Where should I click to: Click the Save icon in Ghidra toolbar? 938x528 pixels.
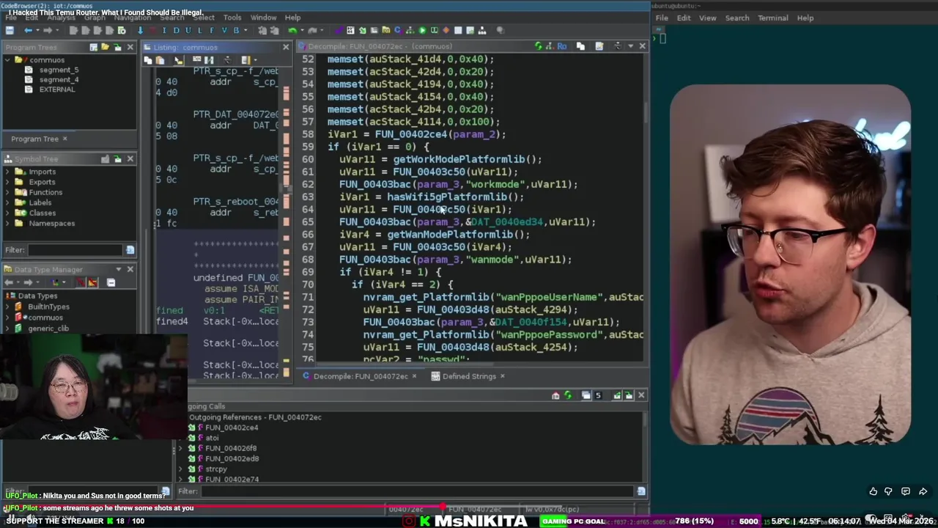(10, 30)
